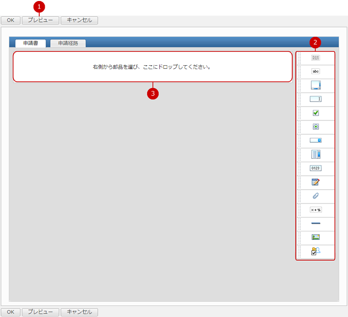Select the ×+% calculation part

[x=316, y=210]
